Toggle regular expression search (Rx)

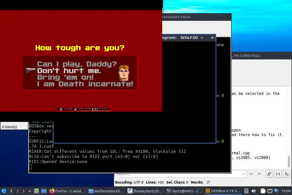[287, 174]
